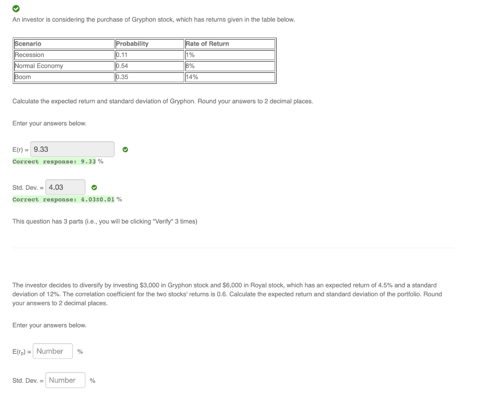Click the green checkmark above the question
Viewport: 483px width, 398px height.
click(16, 8)
